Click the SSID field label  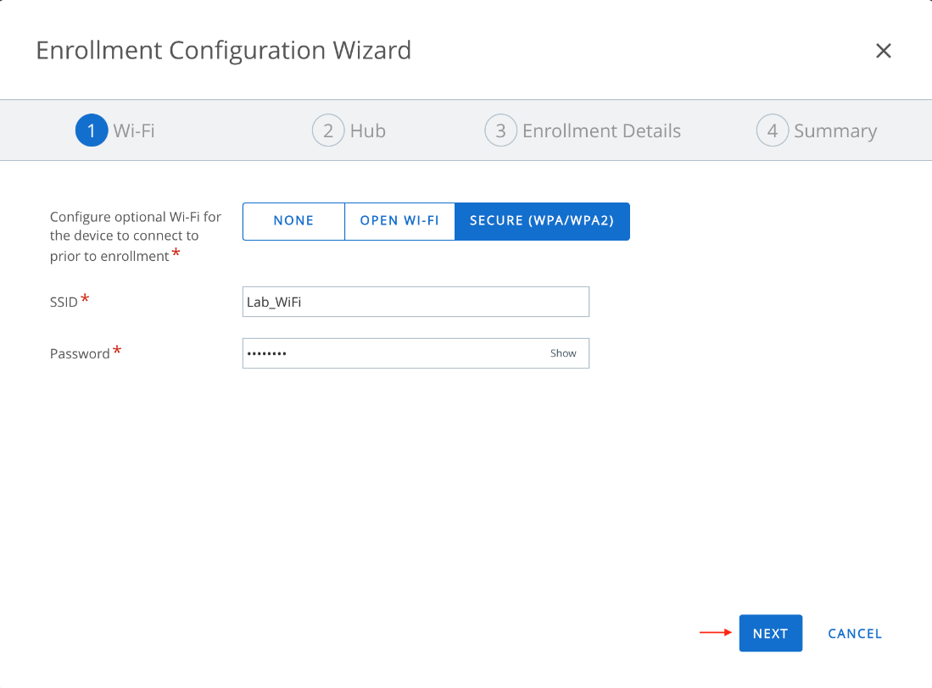point(64,302)
